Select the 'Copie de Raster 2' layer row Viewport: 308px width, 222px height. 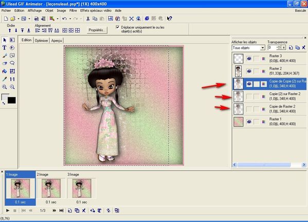click(x=269, y=109)
